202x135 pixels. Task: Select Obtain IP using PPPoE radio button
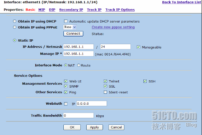point(15,27)
